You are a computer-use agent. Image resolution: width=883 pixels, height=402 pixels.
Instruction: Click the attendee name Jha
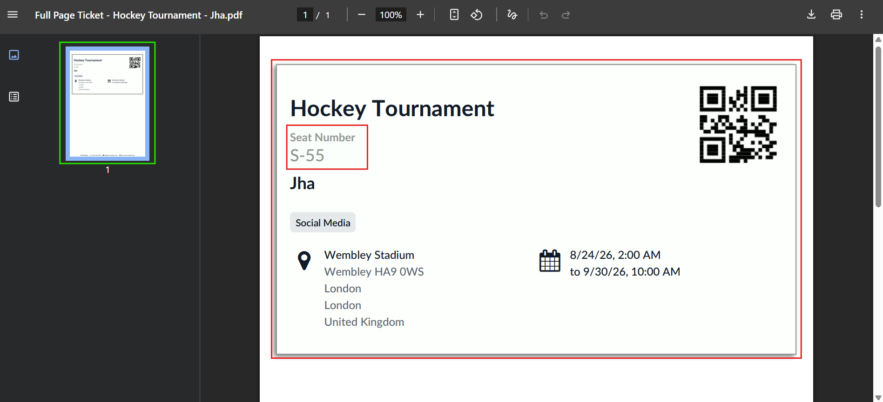303,184
